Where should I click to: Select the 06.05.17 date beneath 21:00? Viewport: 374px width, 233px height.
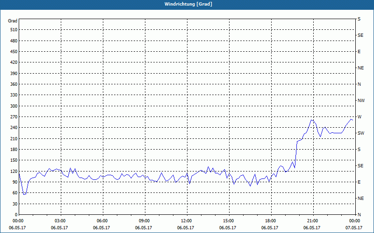tap(312, 228)
